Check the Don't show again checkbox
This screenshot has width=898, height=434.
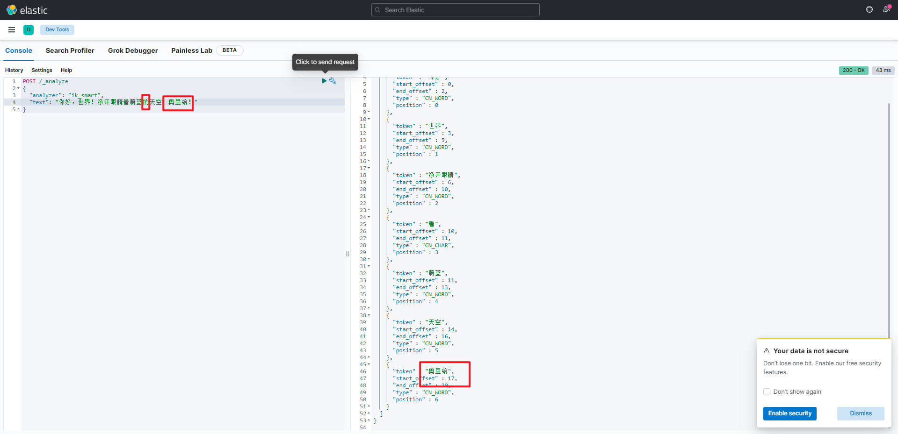click(x=767, y=392)
